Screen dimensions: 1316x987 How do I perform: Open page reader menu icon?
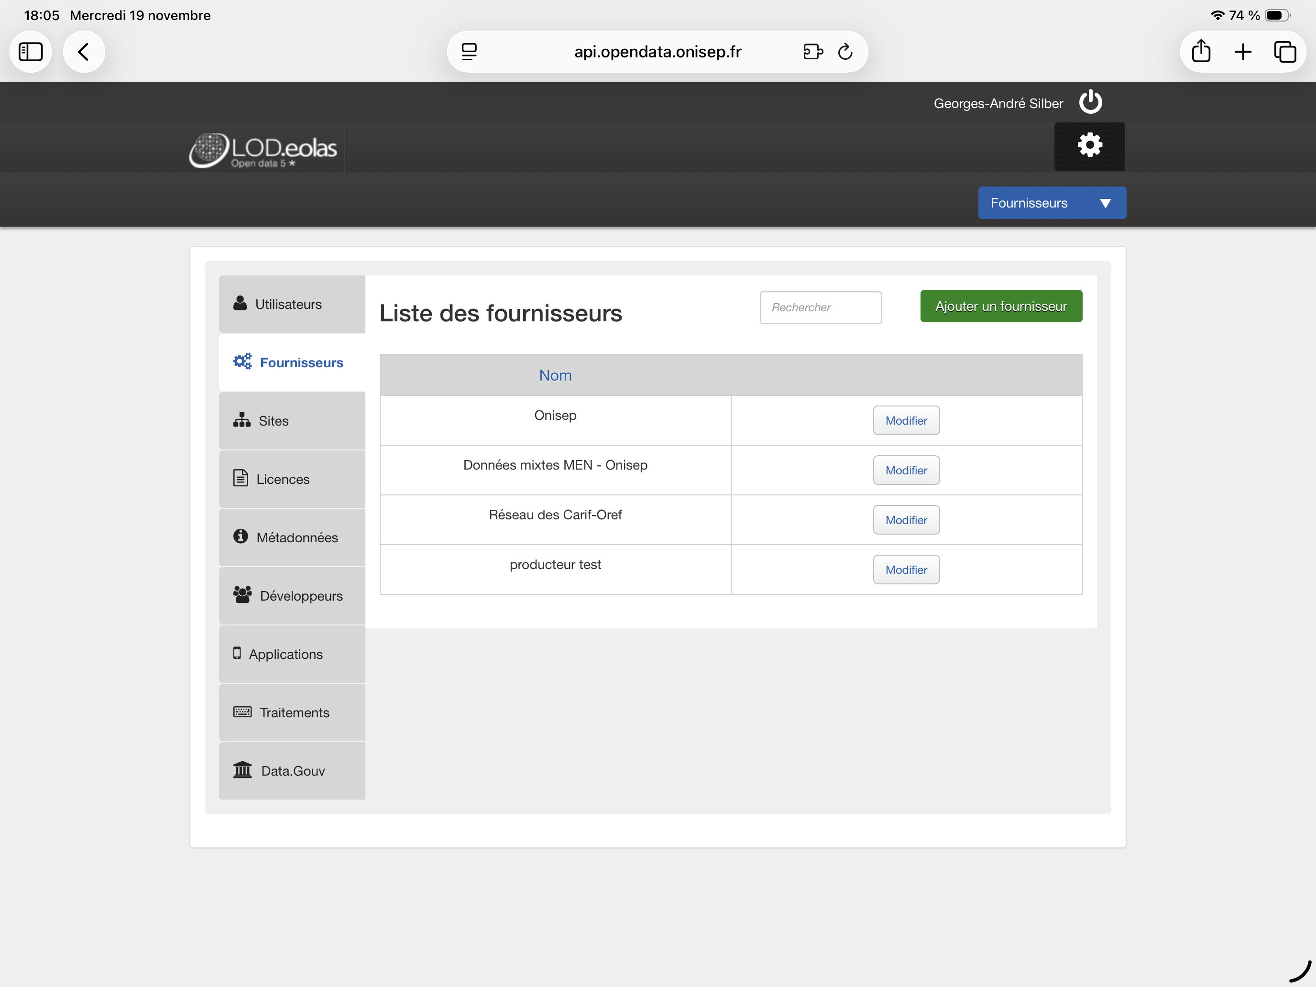click(x=470, y=52)
